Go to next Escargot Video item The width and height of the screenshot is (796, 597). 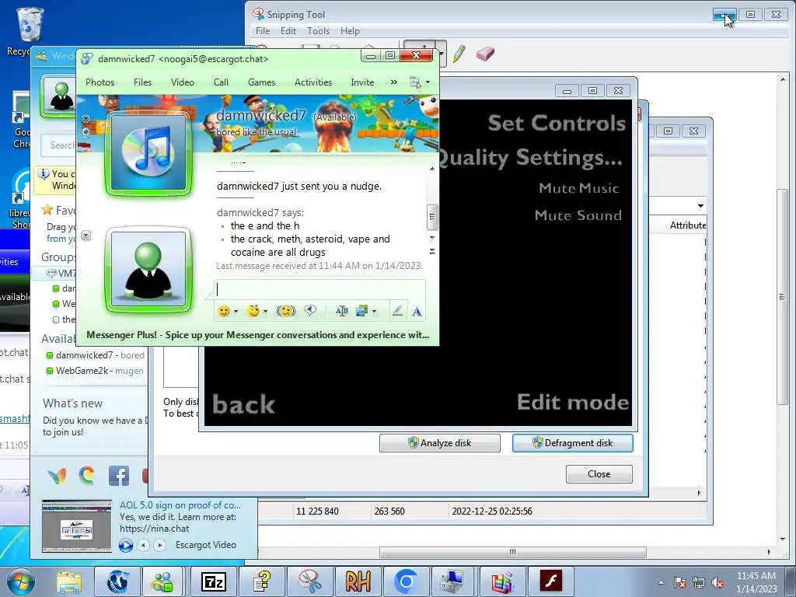[x=160, y=545]
